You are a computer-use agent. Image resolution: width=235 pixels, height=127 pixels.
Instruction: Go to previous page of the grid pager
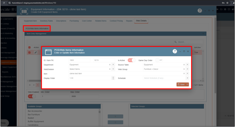(x=34, y=85)
